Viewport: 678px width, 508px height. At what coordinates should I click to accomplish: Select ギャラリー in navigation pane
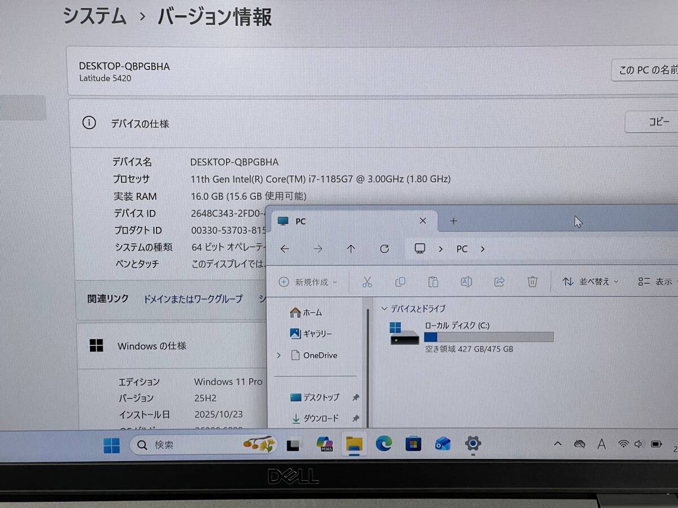pos(311,334)
